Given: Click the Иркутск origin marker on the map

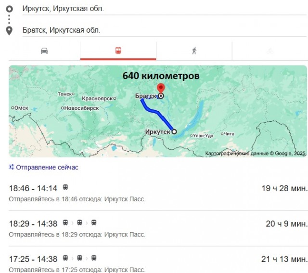Looking at the screenshot, I should (x=174, y=131).
